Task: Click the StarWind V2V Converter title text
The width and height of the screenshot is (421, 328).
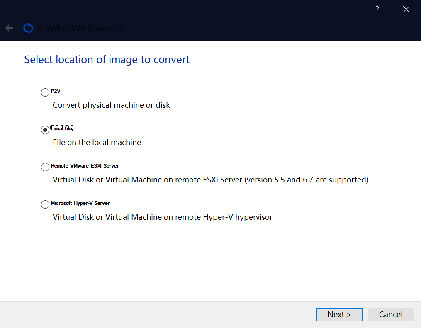Action: pos(79,28)
